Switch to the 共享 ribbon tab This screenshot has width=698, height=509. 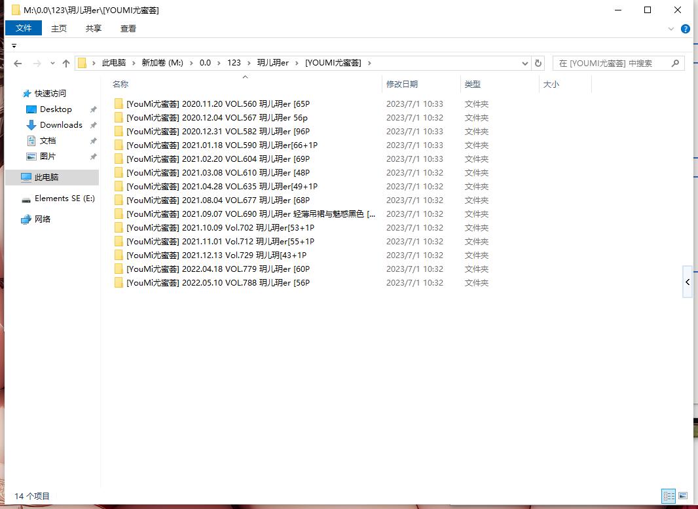coord(94,29)
